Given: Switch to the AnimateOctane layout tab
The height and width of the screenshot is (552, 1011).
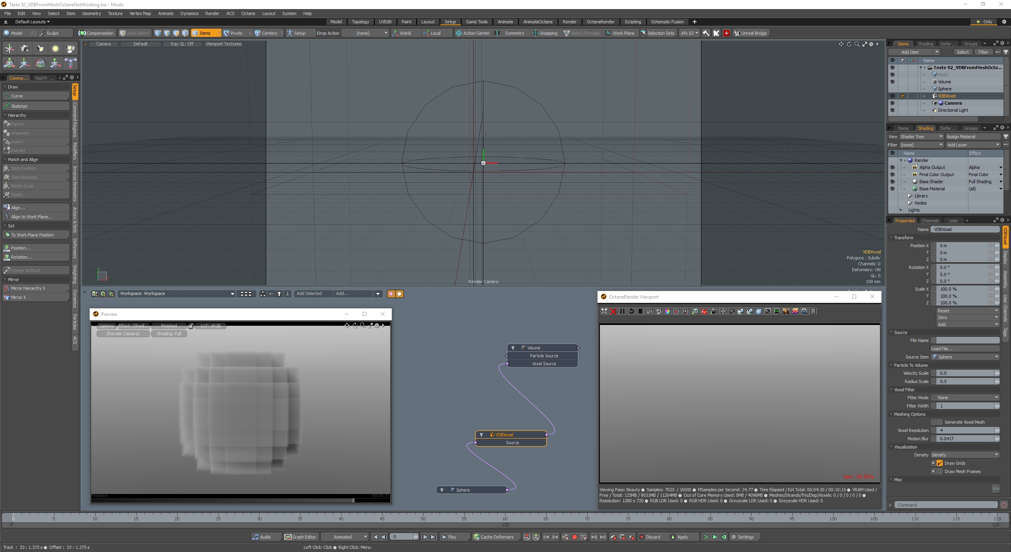Looking at the screenshot, I should [537, 22].
